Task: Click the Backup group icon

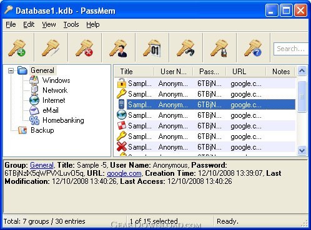Action: [22, 130]
